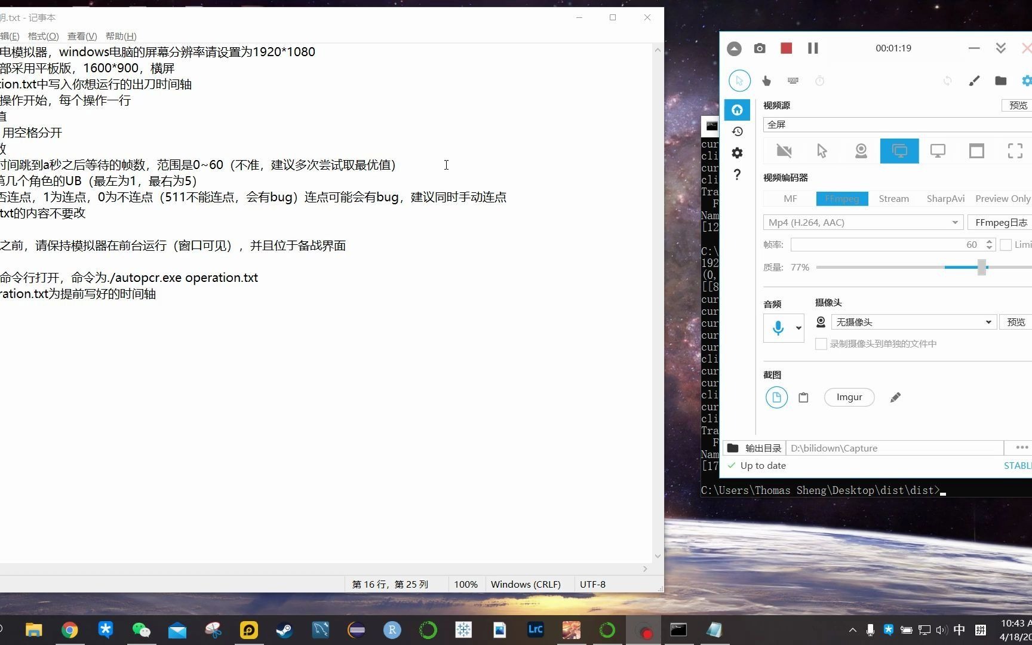Open Lightroom Classic from the taskbar
Screen dimensions: 1032x645
click(535, 630)
